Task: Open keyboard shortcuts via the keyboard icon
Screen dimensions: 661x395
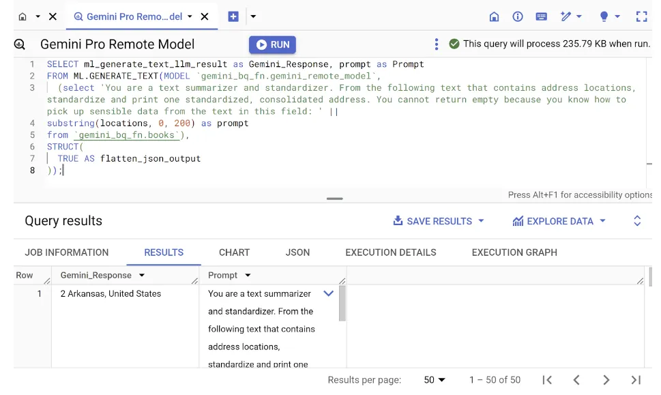Action: 542,16
